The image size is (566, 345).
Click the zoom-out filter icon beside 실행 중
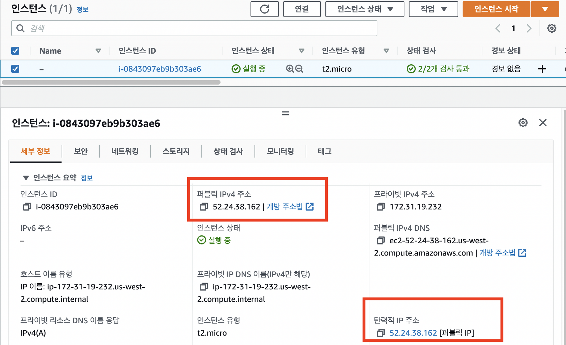click(299, 69)
